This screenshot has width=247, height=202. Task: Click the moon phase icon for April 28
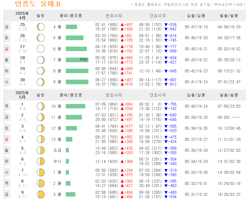coord(41,60)
